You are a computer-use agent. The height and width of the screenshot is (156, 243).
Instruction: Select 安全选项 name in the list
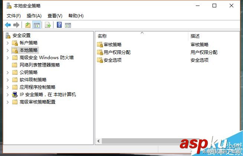(x=113, y=60)
